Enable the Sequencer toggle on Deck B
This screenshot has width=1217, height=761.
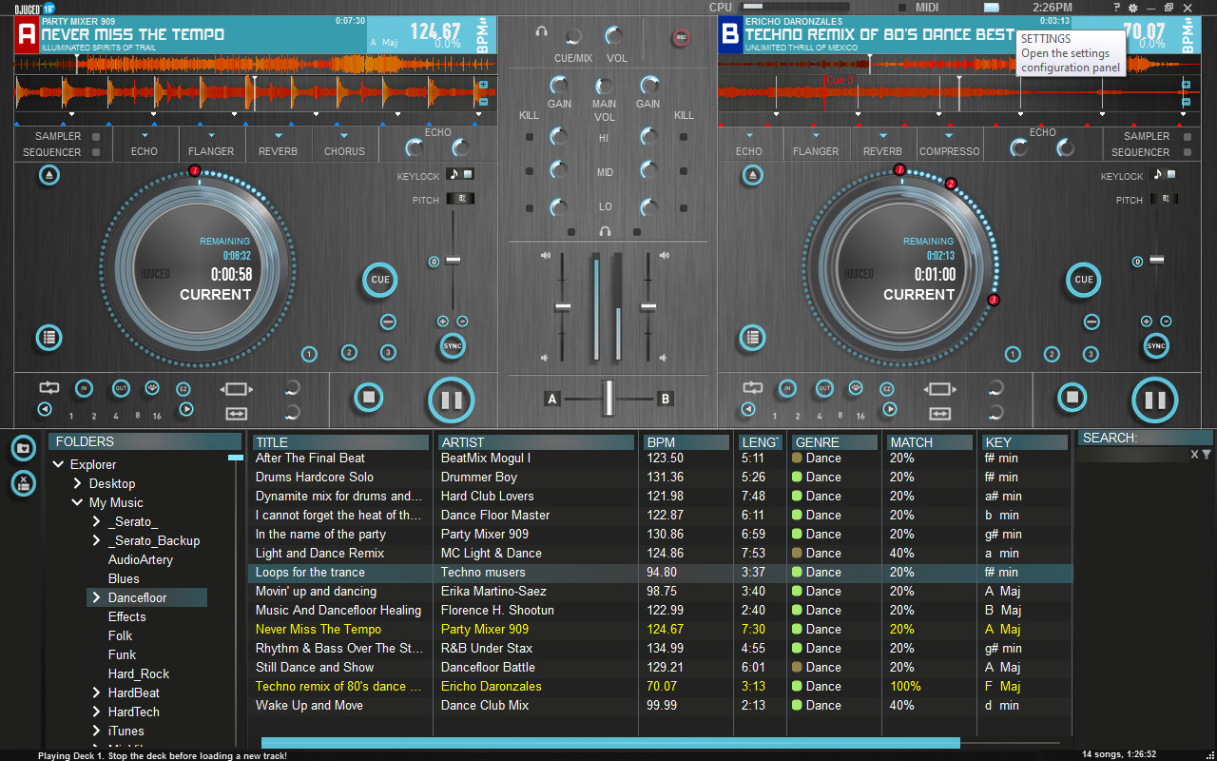pyautogui.click(x=1187, y=152)
